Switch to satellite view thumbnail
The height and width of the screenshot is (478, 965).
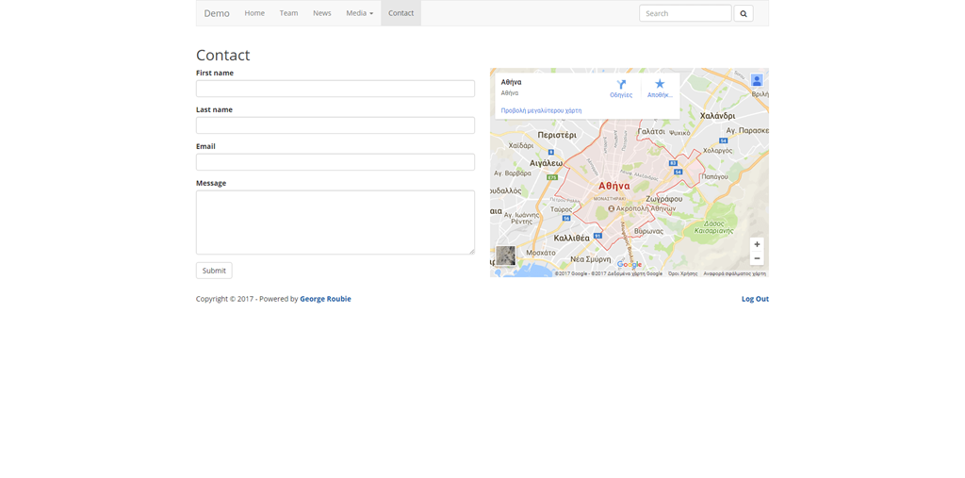pyautogui.click(x=506, y=255)
